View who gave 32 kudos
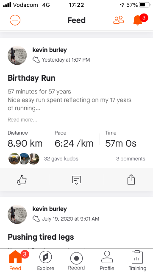 (x=61, y=159)
